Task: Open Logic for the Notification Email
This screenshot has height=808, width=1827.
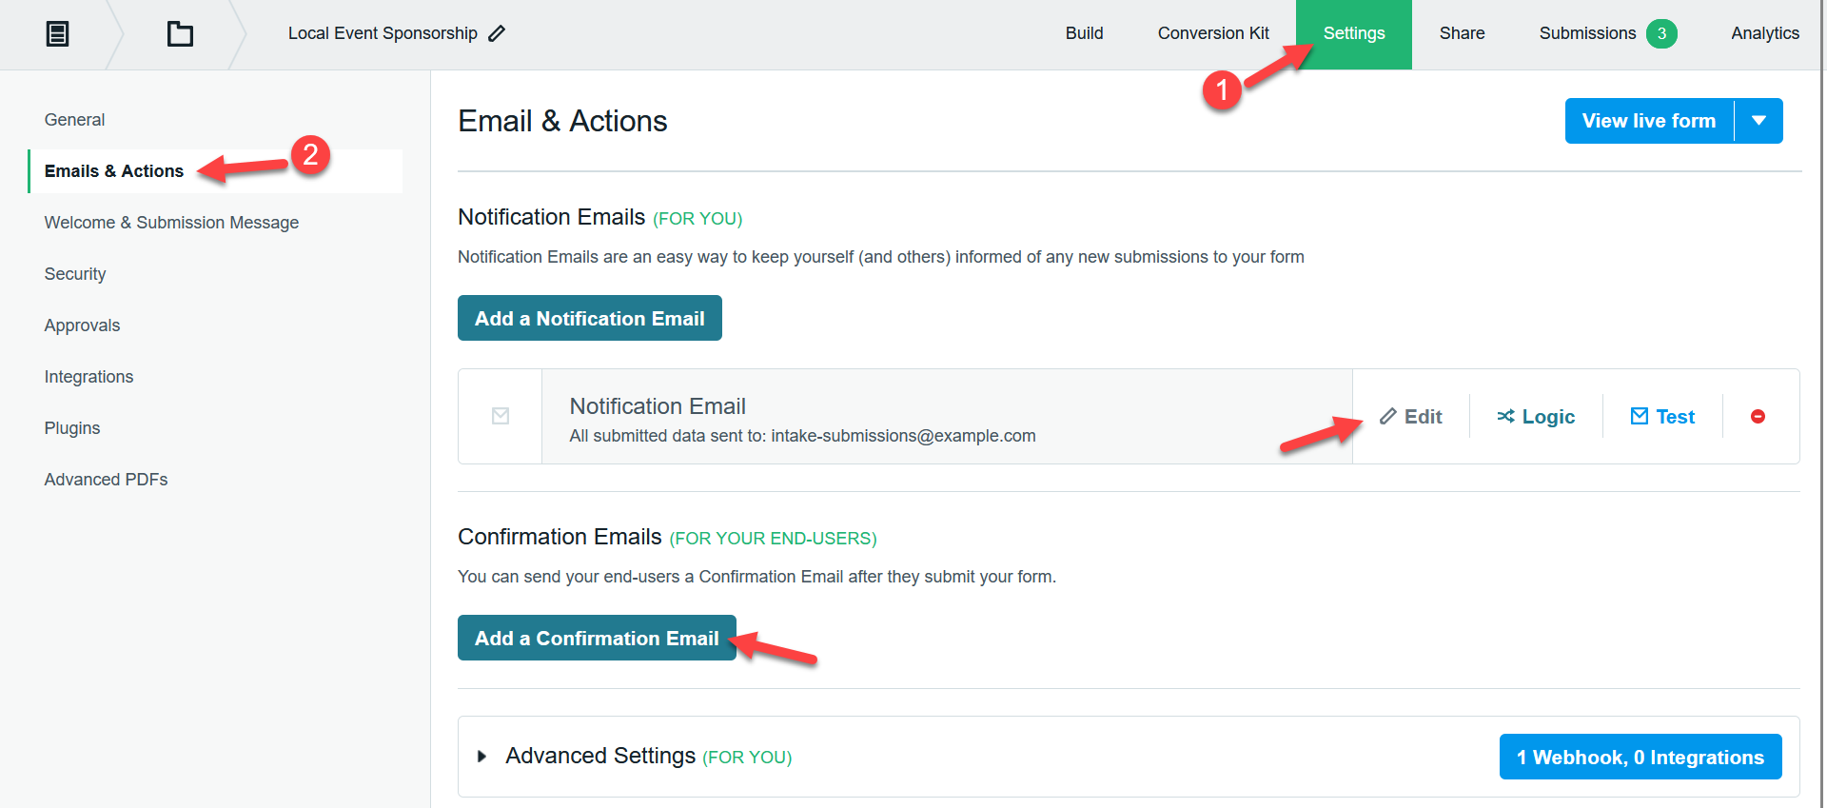Action: click(x=1536, y=417)
